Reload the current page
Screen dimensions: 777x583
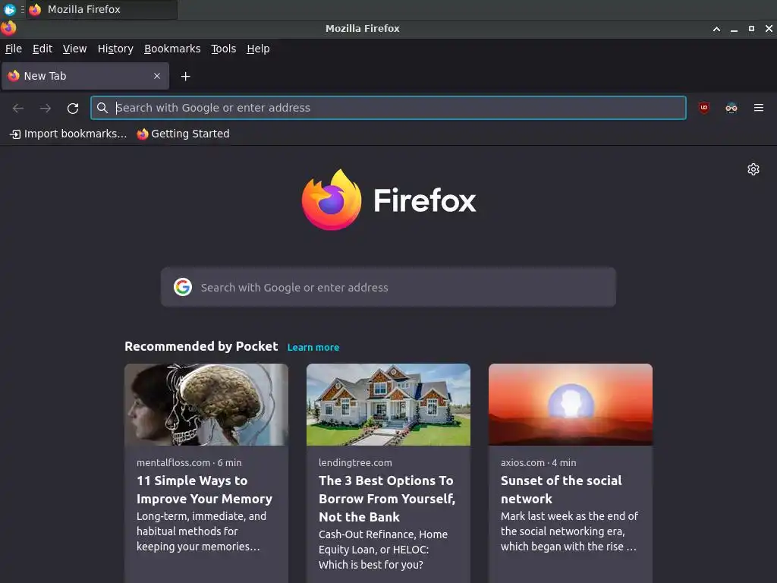[x=73, y=108]
